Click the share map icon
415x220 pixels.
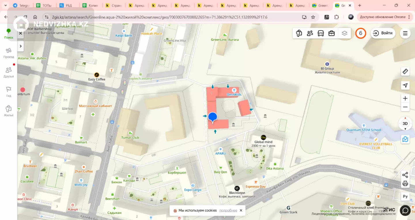pyautogui.click(x=405, y=175)
